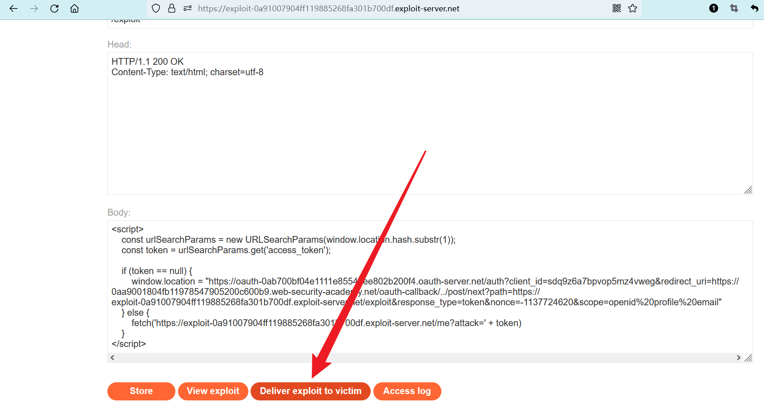Bookmark this page with the star
Viewport: 764px width, 414px height.
click(633, 8)
